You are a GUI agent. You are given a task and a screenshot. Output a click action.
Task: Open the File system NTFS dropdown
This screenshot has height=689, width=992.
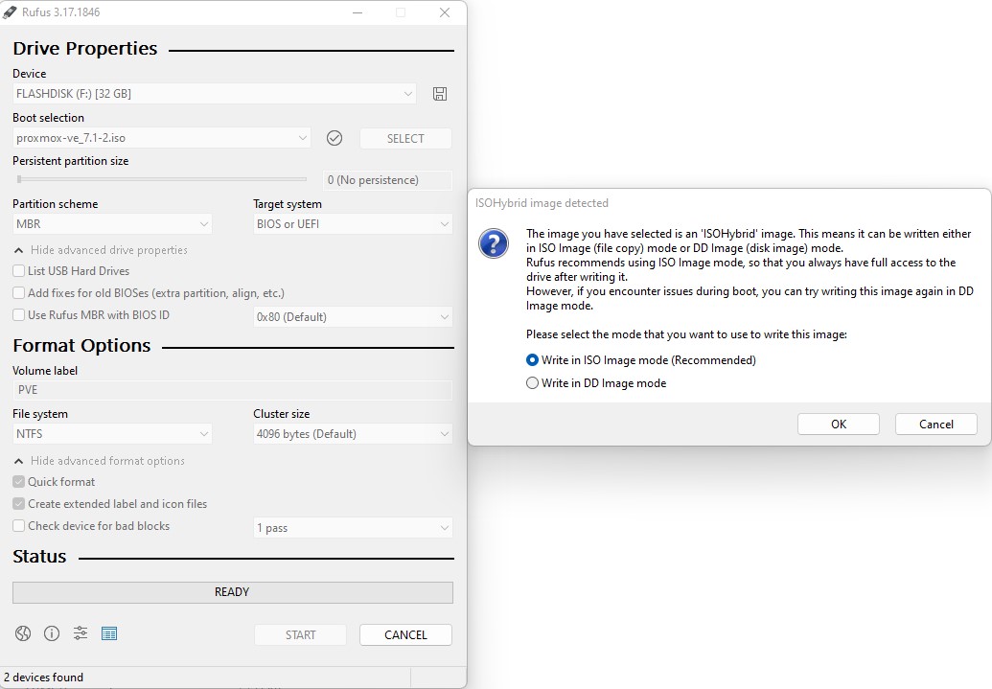[112, 434]
